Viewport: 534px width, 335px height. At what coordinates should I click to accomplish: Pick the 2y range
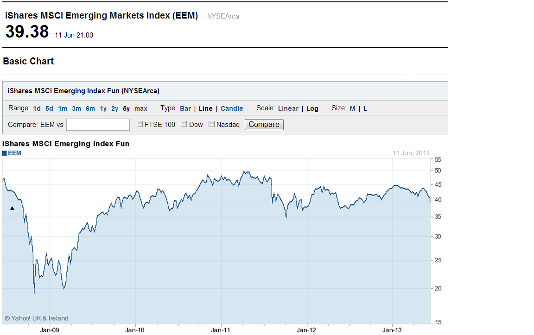[114, 108]
